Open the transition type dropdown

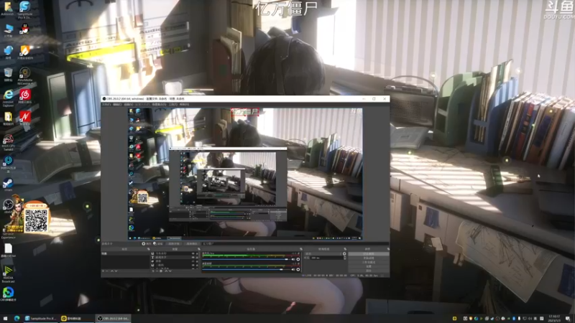(x=323, y=254)
